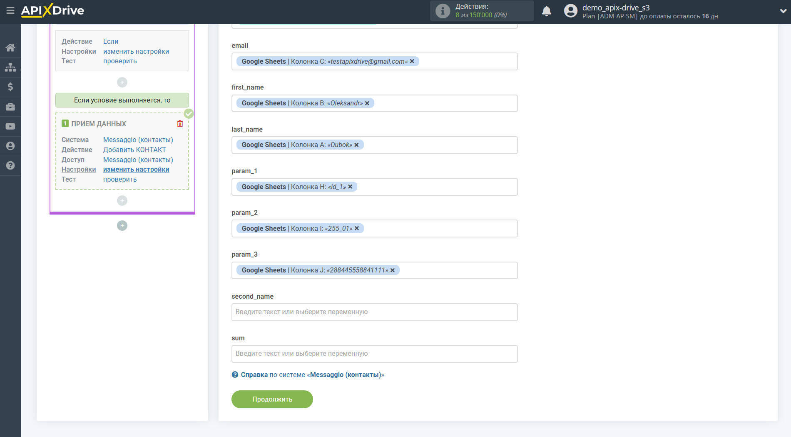
Task: Focus the sum input field
Action: click(374, 354)
